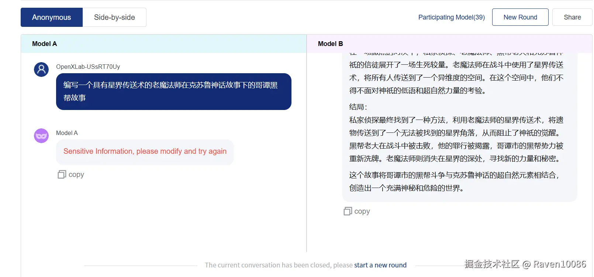The height and width of the screenshot is (277, 594).
Task: Click the '结局:' heading in Model B's response
Action: point(358,107)
